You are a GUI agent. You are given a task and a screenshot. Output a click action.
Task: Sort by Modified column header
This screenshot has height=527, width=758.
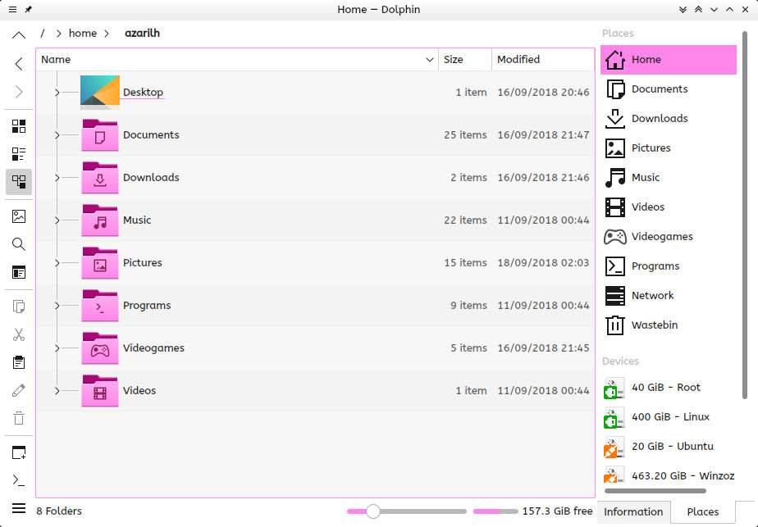pos(543,59)
